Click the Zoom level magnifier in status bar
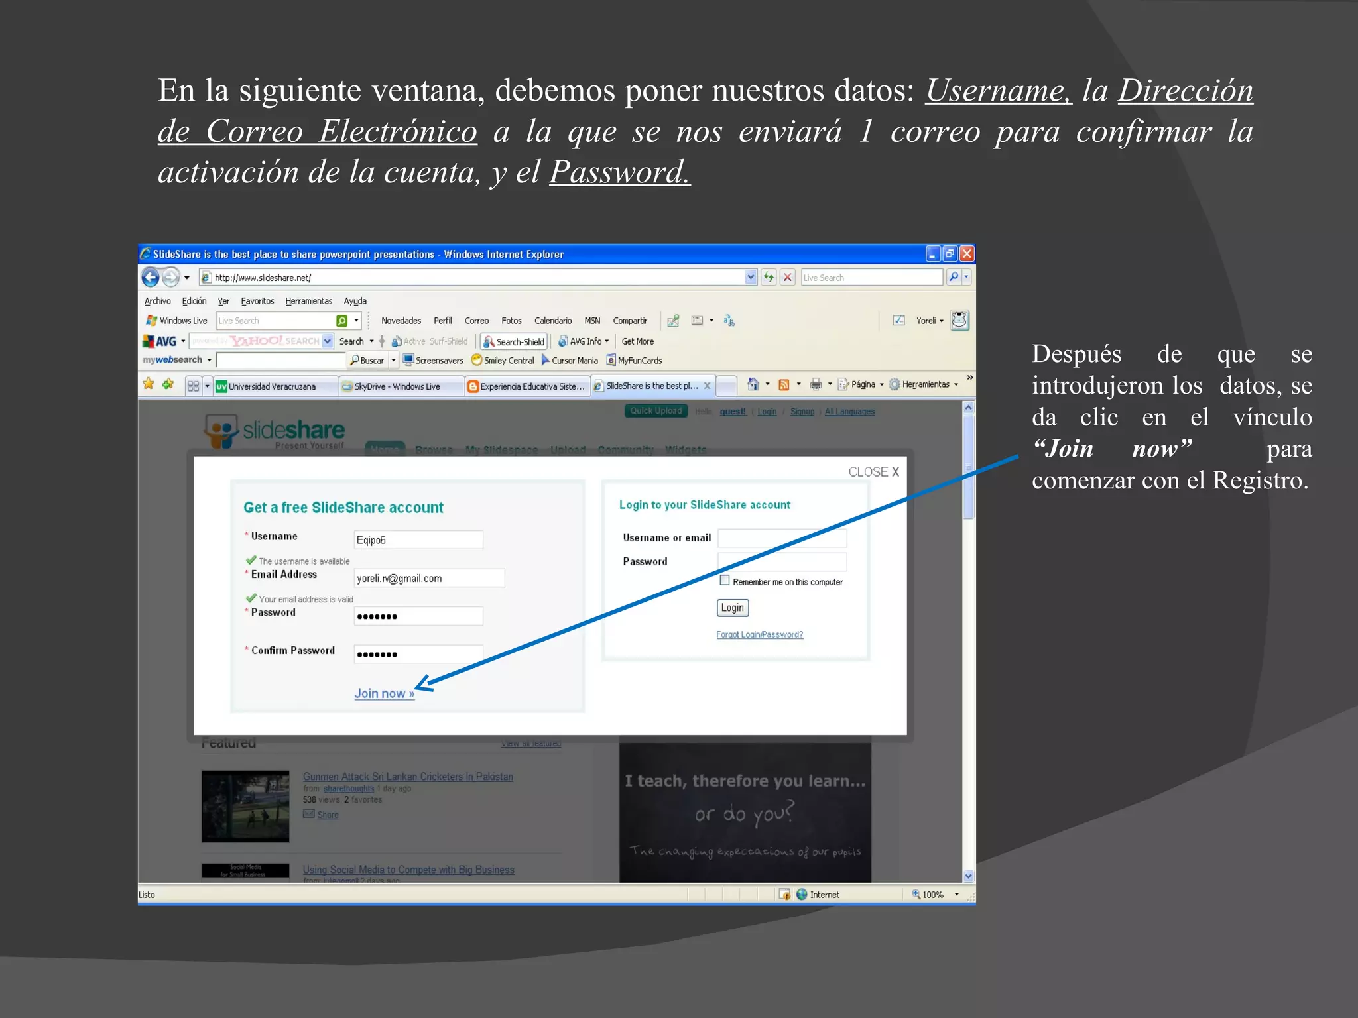This screenshot has height=1018, width=1358. [x=916, y=894]
